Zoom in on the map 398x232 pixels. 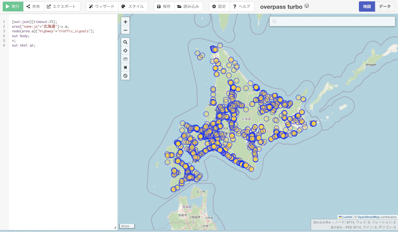[x=125, y=22]
